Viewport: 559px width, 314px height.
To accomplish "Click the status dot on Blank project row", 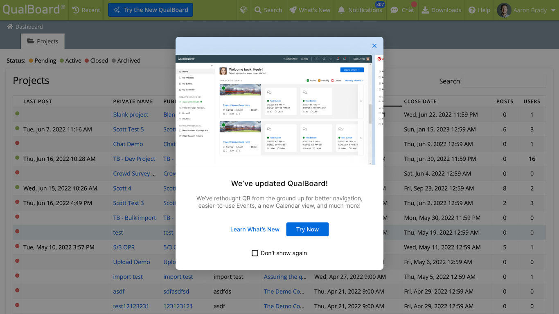I will [17, 113].
